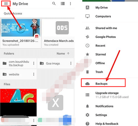The height and width of the screenshot is (126, 138).
Task: Click the Screenshot_20180126 file name
Action: [x=20, y=41]
